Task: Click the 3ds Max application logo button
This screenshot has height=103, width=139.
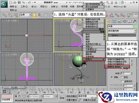Action: pos(4,4)
